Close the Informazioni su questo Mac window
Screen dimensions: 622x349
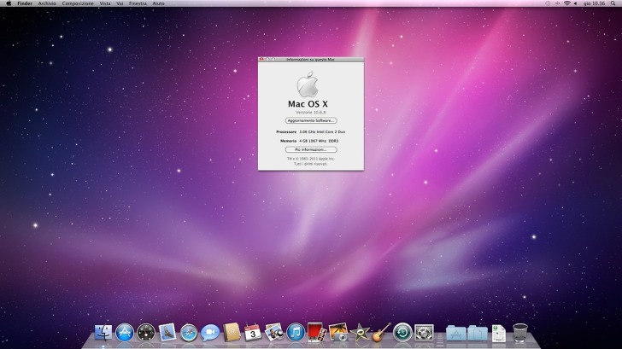pos(261,60)
